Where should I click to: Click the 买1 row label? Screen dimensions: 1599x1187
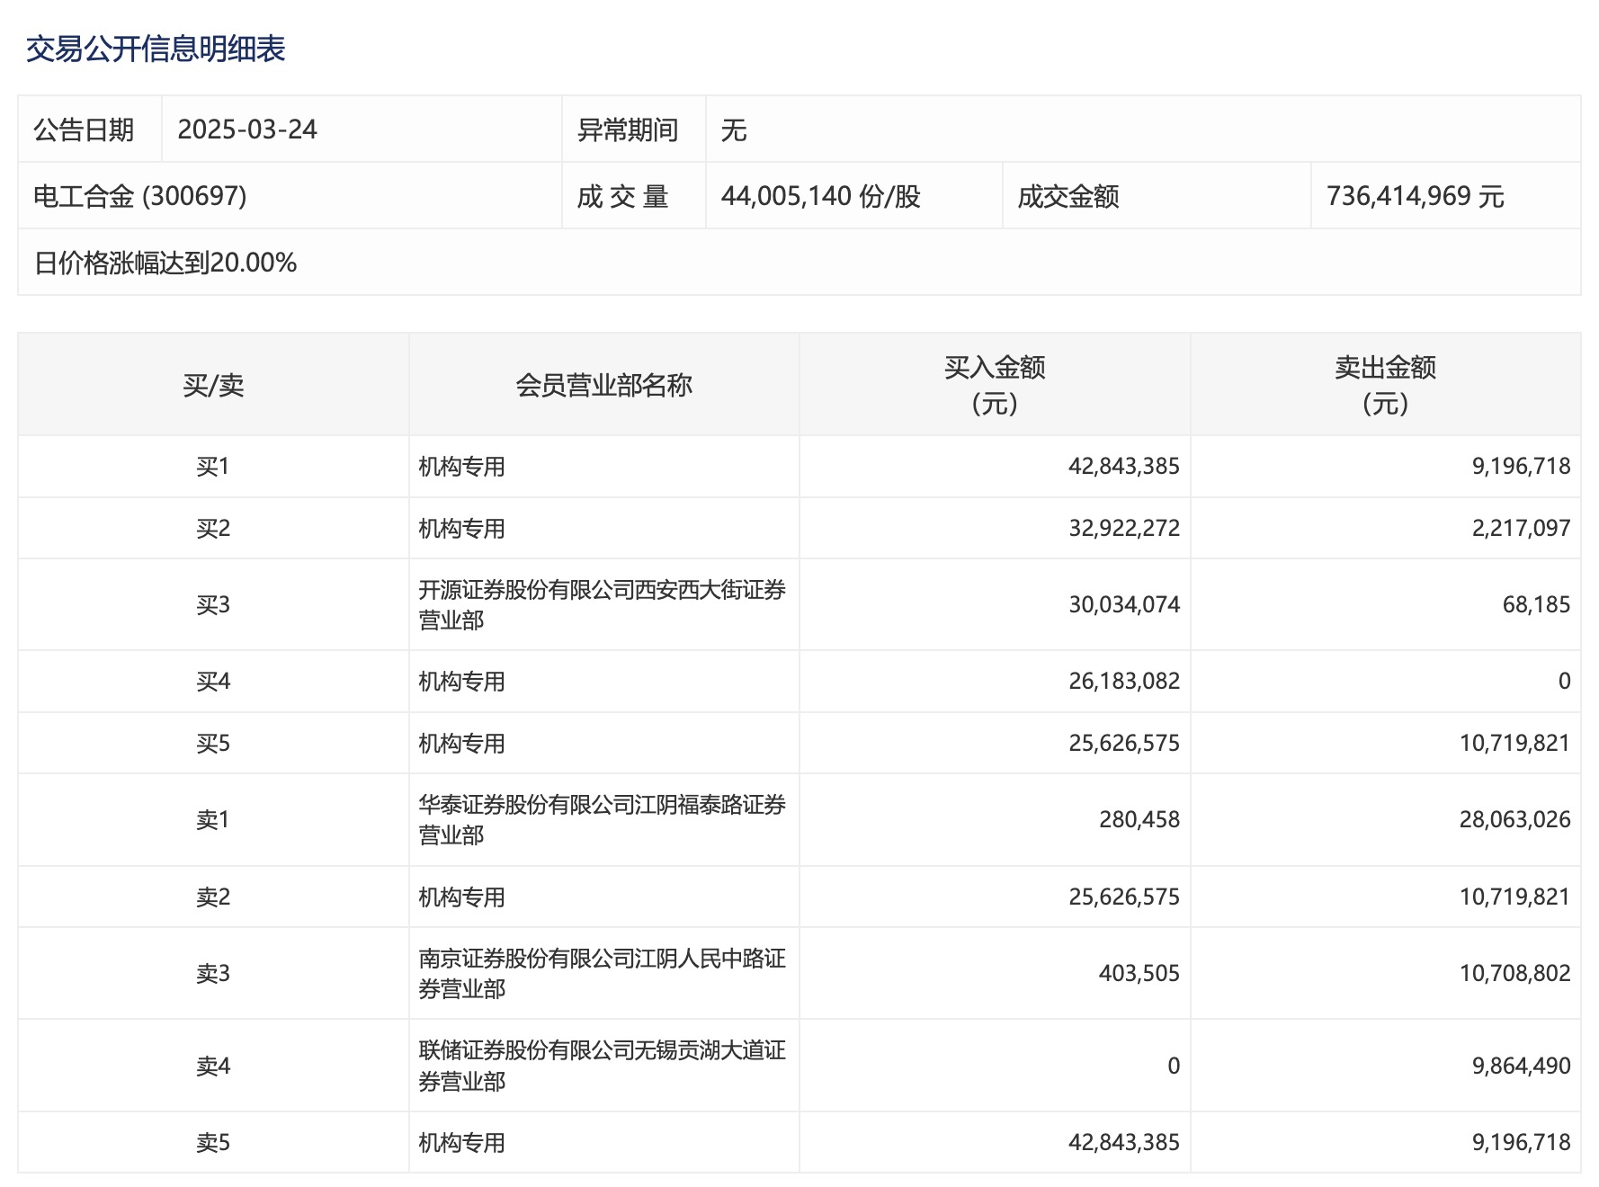click(x=213, y=467)
